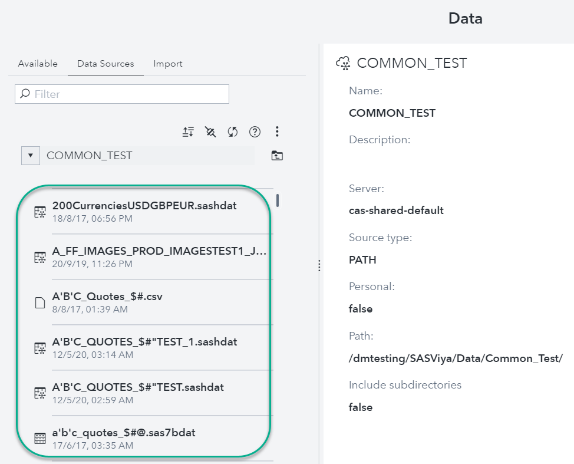Select the Data Sources tab
Viewport: 574px width, 464px height.
(105, 64)
